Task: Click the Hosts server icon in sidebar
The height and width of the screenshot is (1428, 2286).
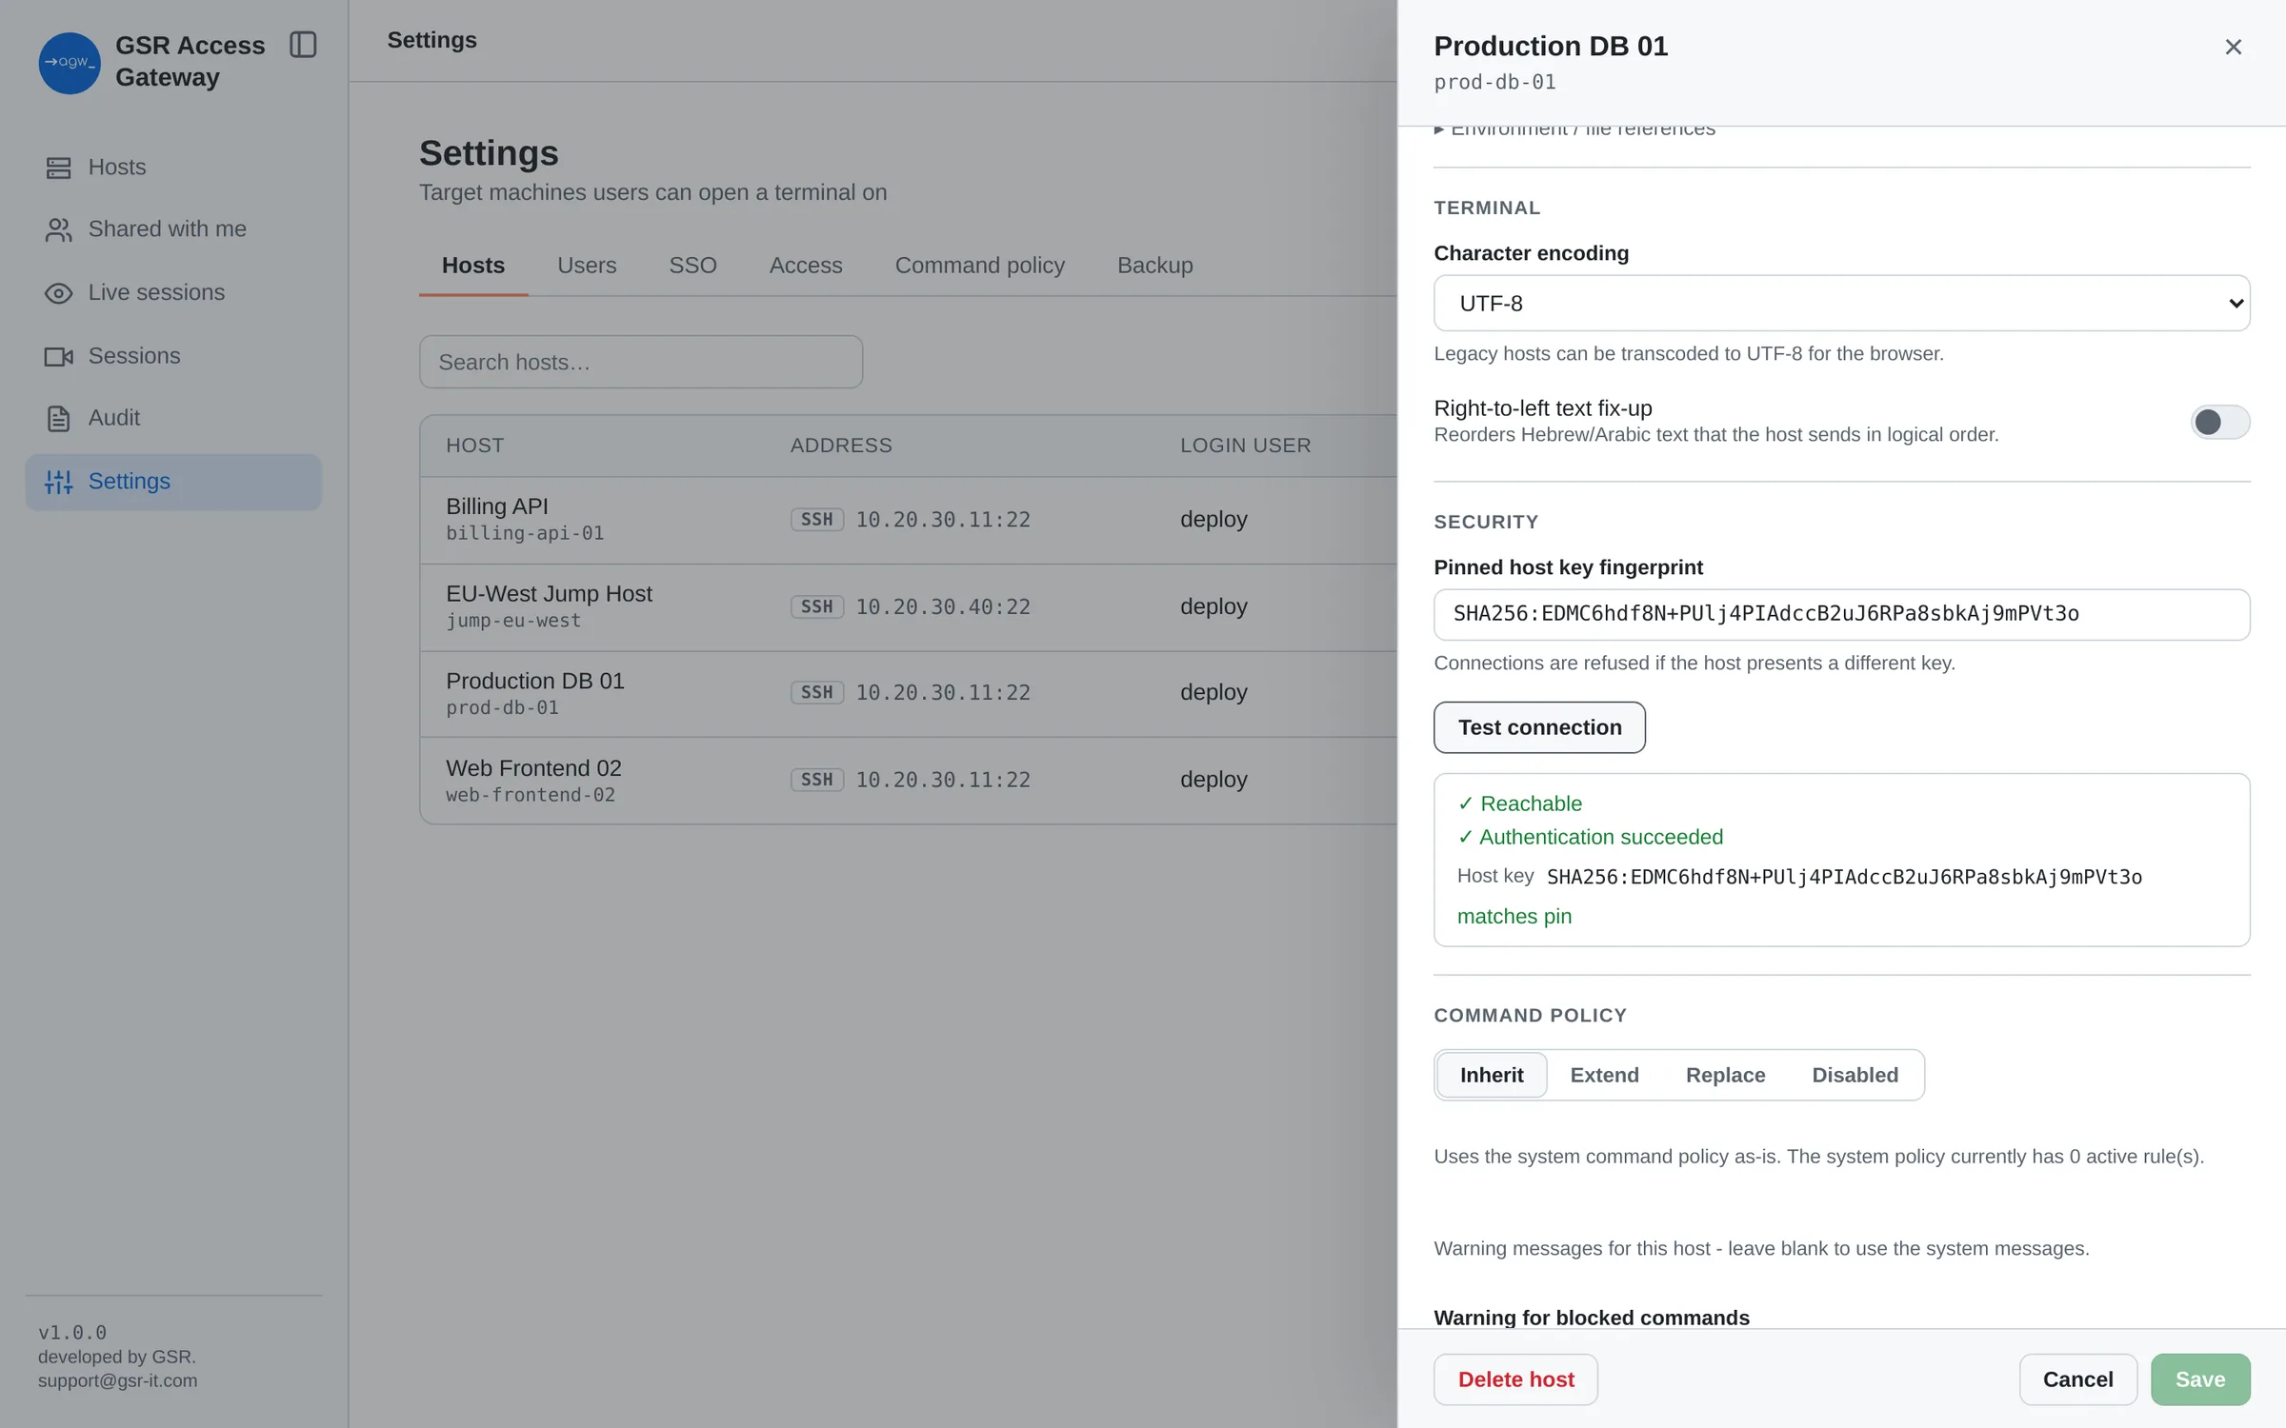Action: [59, 168]
